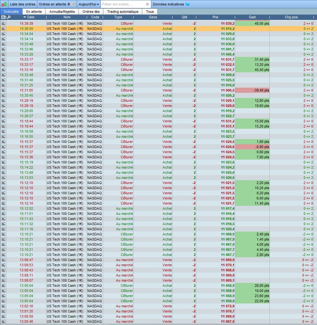Clear the order filter with the X icon
The height and width of the screenshot is (325, 317).
147,4
